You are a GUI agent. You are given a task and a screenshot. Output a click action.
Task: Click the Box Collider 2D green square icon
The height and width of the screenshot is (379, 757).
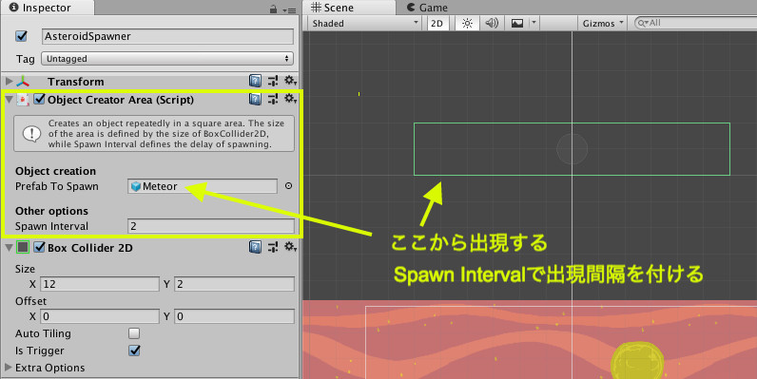[x=23, y=247]
